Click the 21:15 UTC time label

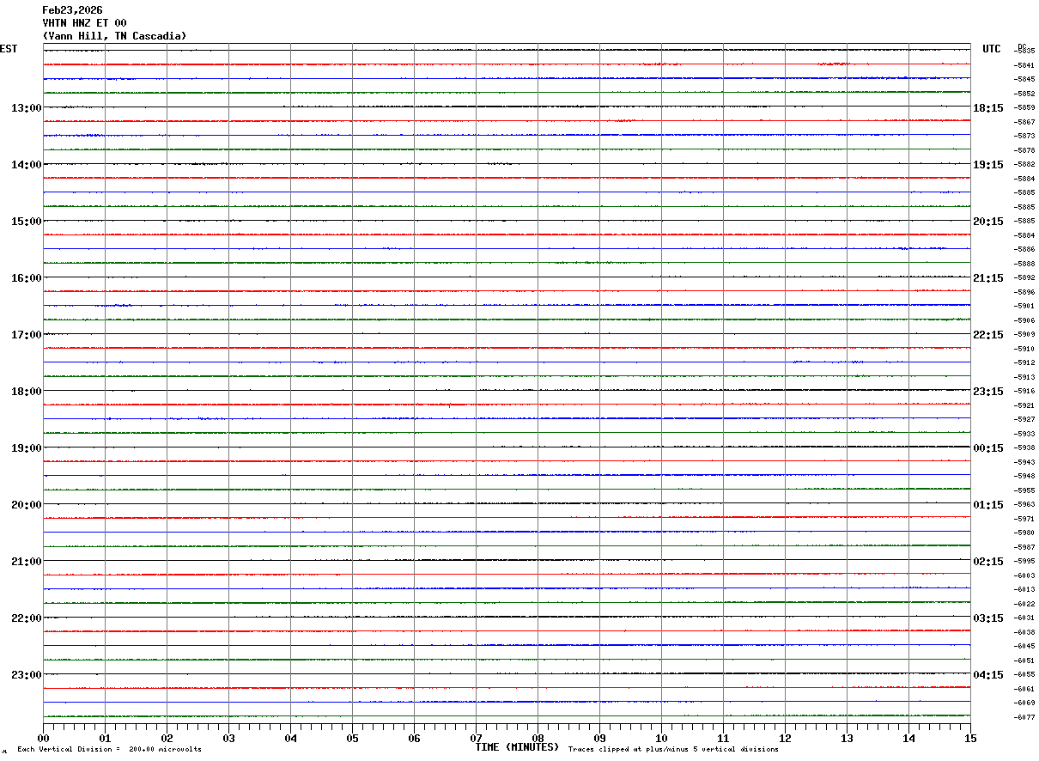coord(988,277)
